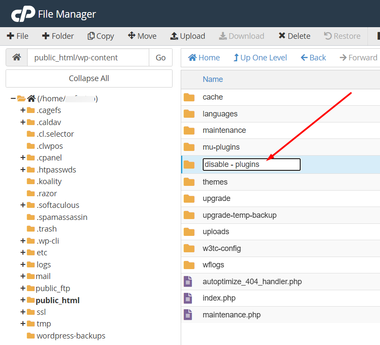380x345 pixels.
Task: Select the w3tc-config folder name
Action: (222, 248)
